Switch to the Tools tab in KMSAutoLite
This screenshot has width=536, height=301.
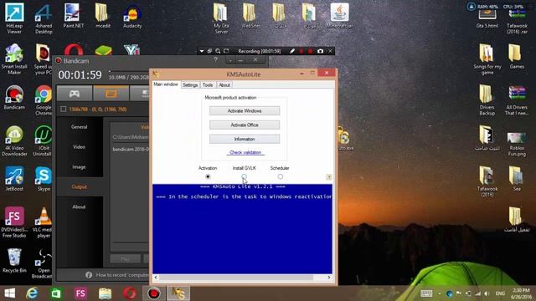pyautogui.click(x=208, y=85)
